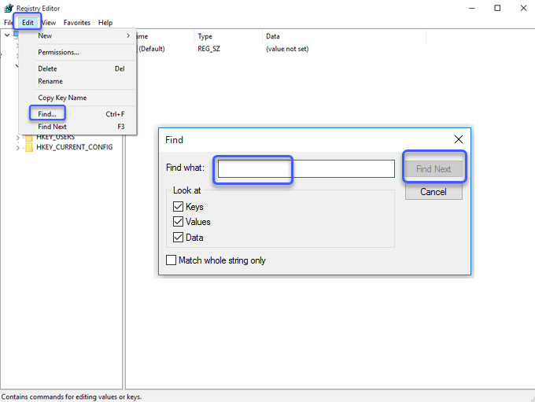The height and width of the screenshot is (402, 535).
Task: Click the HKEY_CURRENT_CONFIG folder icon
Action: coord(29,147)
